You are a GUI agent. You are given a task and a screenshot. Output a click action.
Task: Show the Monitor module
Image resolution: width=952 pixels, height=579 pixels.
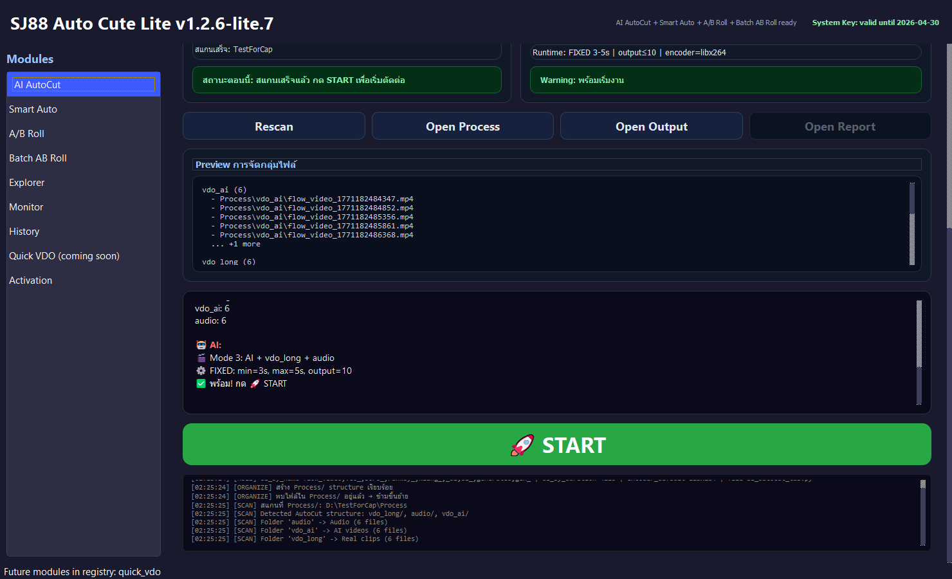pyautogui.click(x=26, y=207)
